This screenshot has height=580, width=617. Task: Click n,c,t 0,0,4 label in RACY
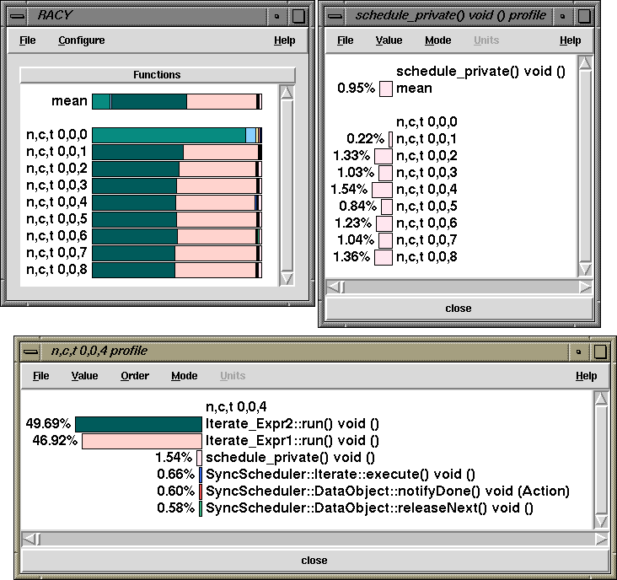coord(56,202)
